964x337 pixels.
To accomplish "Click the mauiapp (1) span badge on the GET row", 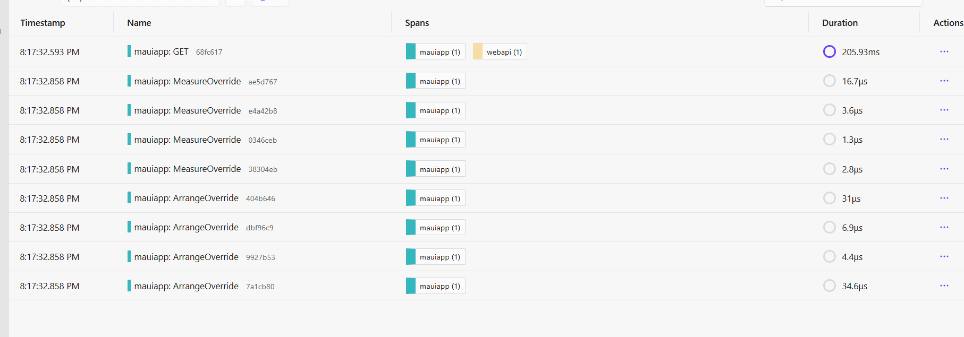I will pos(435,51).
